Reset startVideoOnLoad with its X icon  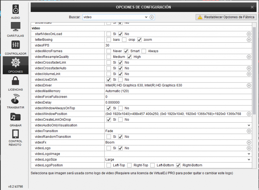[x=249, y=34]
